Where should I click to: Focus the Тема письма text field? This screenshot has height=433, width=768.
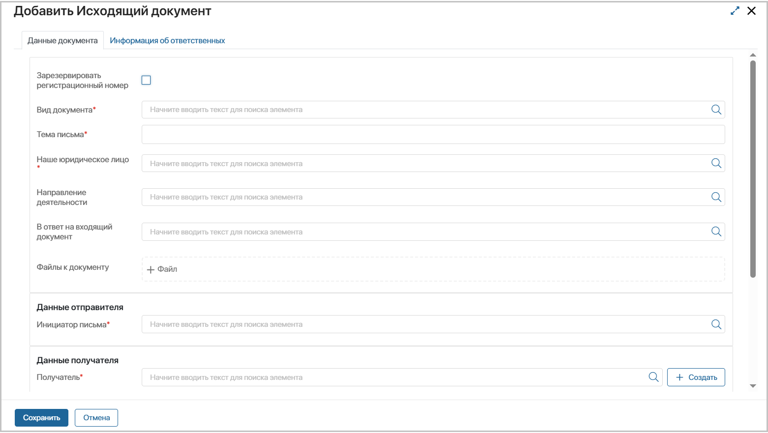433,134
